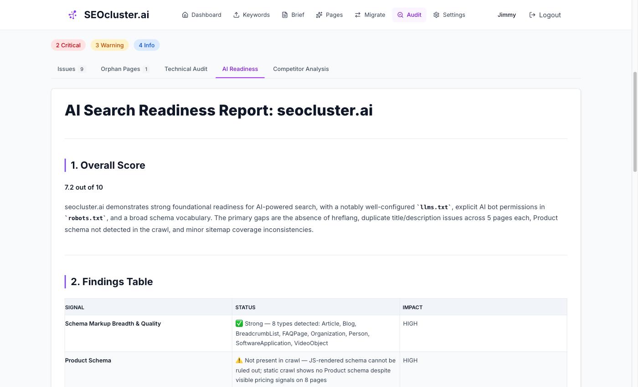Click the Jimmy user name
The image size is (638, 387).
click(507, 15)
